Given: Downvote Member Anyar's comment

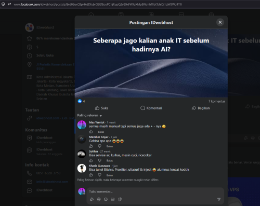Looking at the screenshot, I should click(99, 146).
